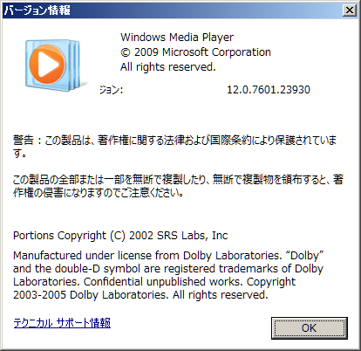Close the バージョン情報 dialog with X

click(350, 10)
